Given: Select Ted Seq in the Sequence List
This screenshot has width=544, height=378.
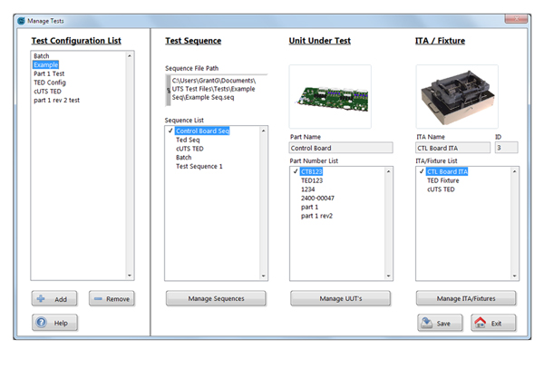Looking at the screenshot, I should [188, 140].
